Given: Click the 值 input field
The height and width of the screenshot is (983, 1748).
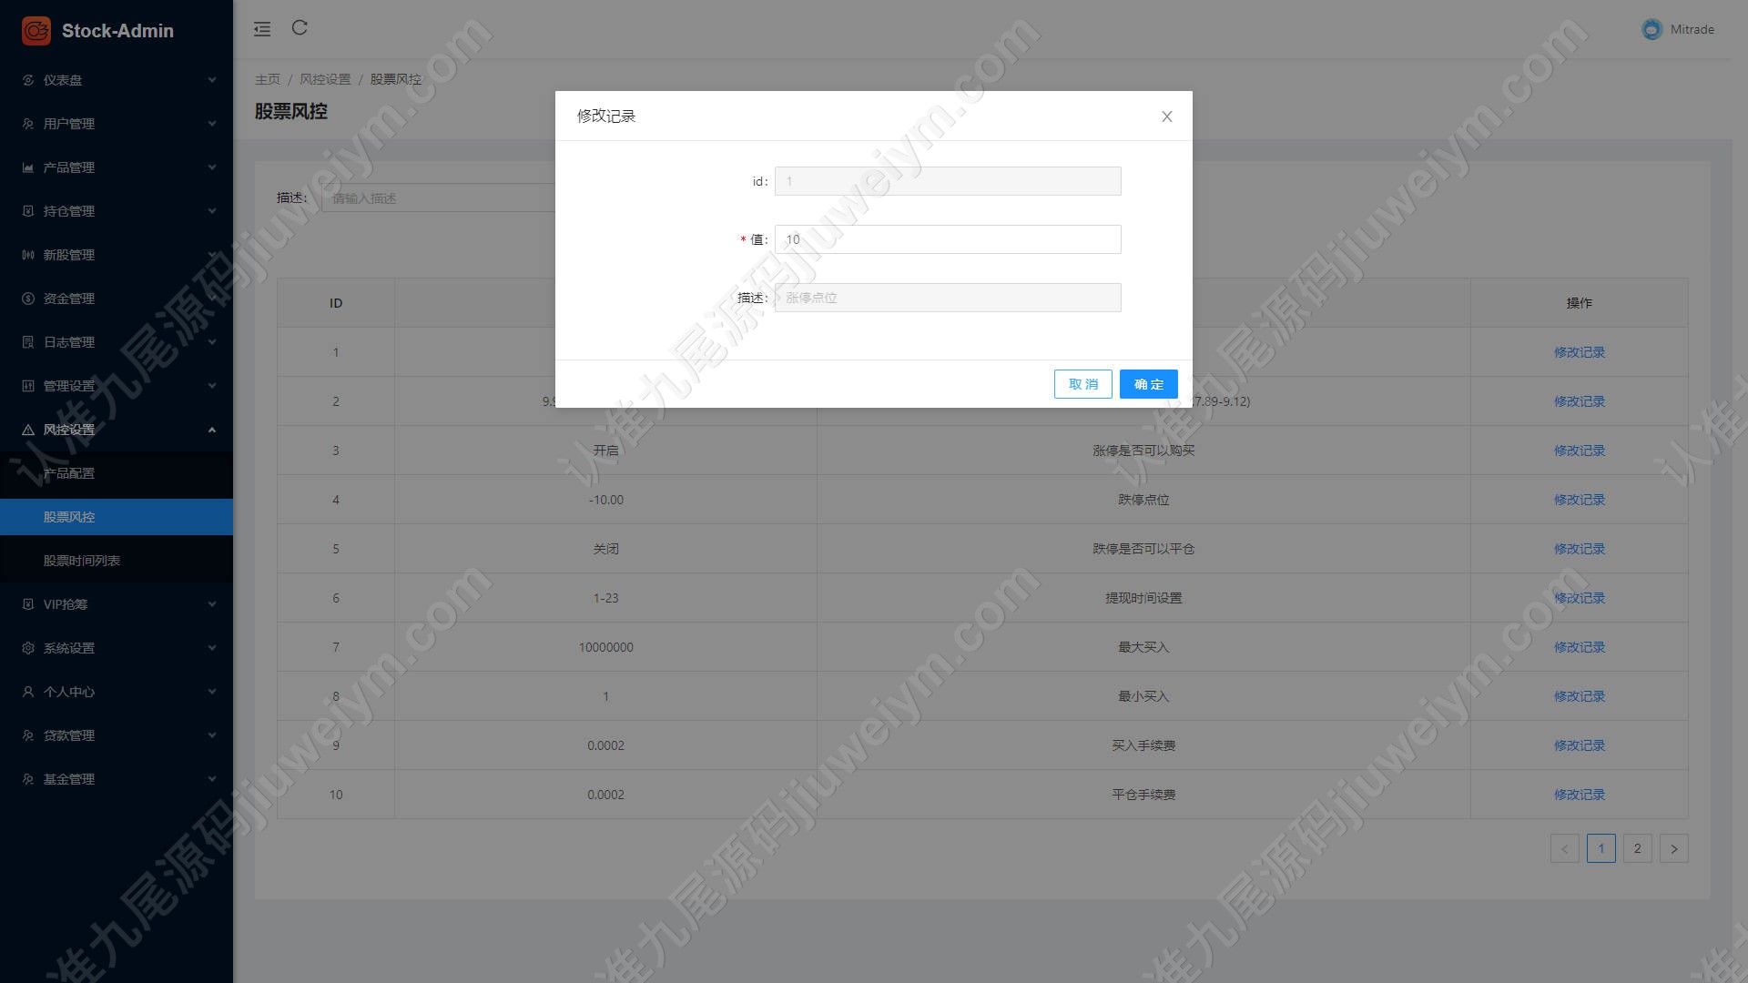Looking at the screenshot, I should point(948,239).
